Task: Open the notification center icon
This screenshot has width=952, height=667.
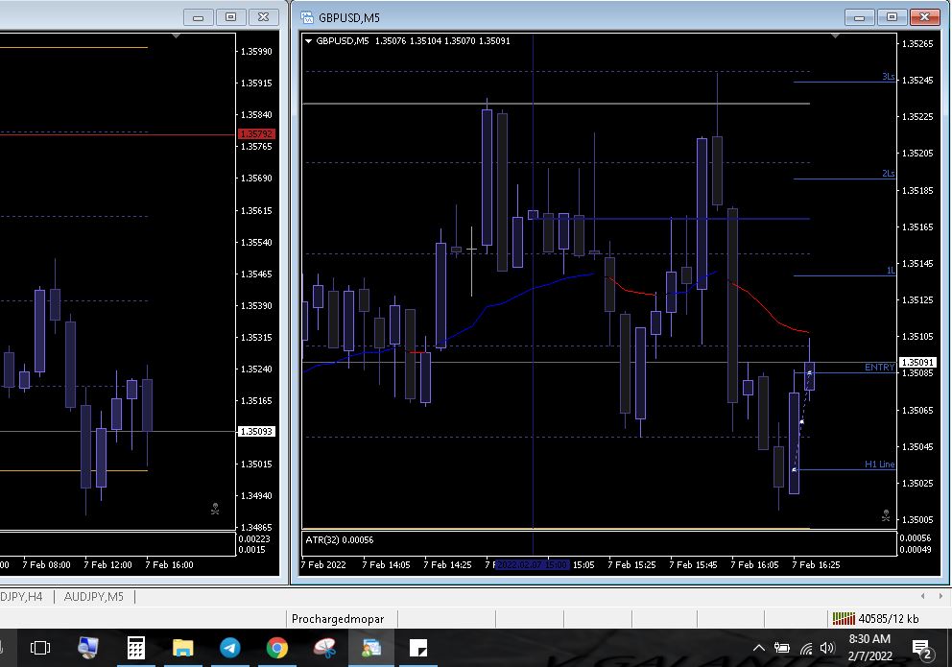Action: 921,648
